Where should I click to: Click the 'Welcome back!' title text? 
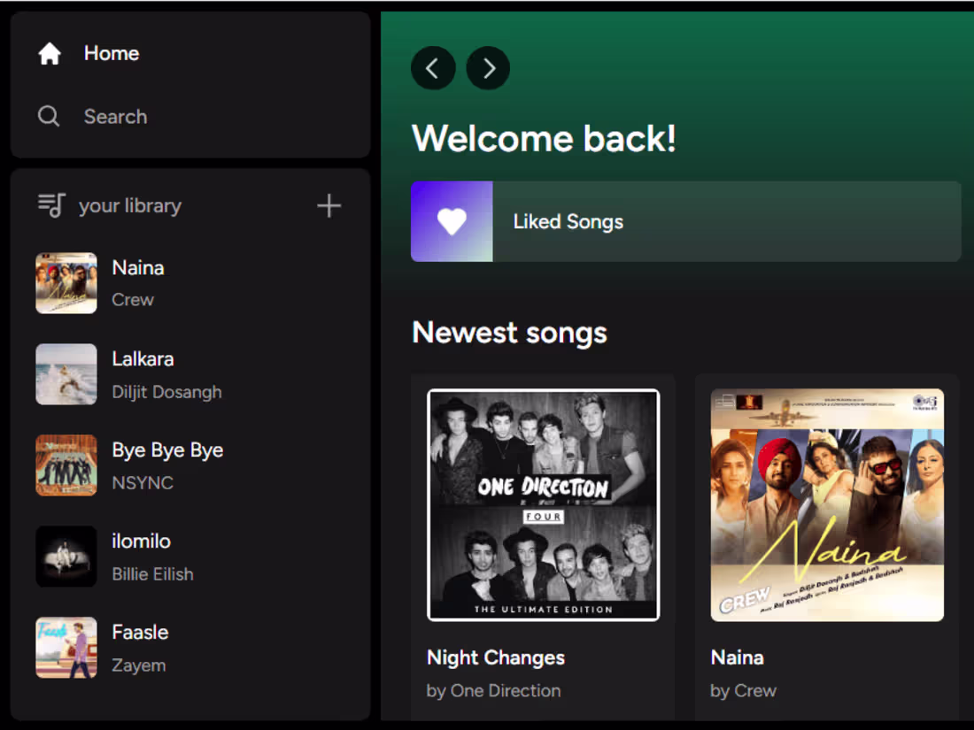pos(544,138)
